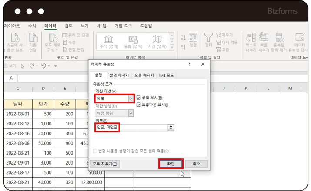Toggle the 드롭다운 표시 checkbox

(x=138, y=105)
